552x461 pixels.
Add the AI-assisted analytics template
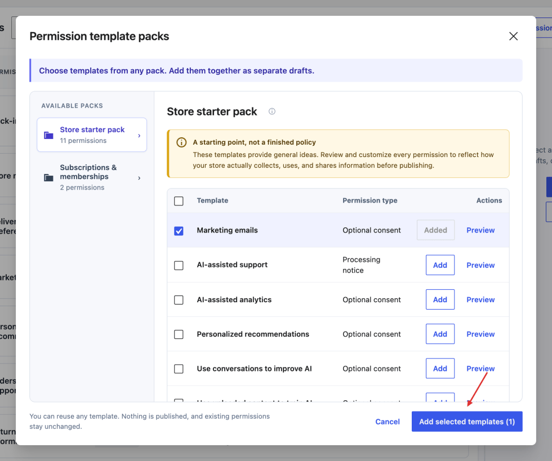440,299
